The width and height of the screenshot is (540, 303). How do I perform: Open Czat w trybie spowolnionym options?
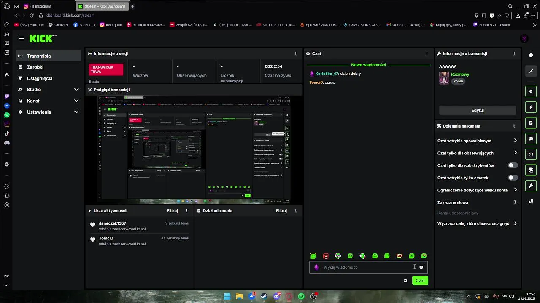coord(477,141)
